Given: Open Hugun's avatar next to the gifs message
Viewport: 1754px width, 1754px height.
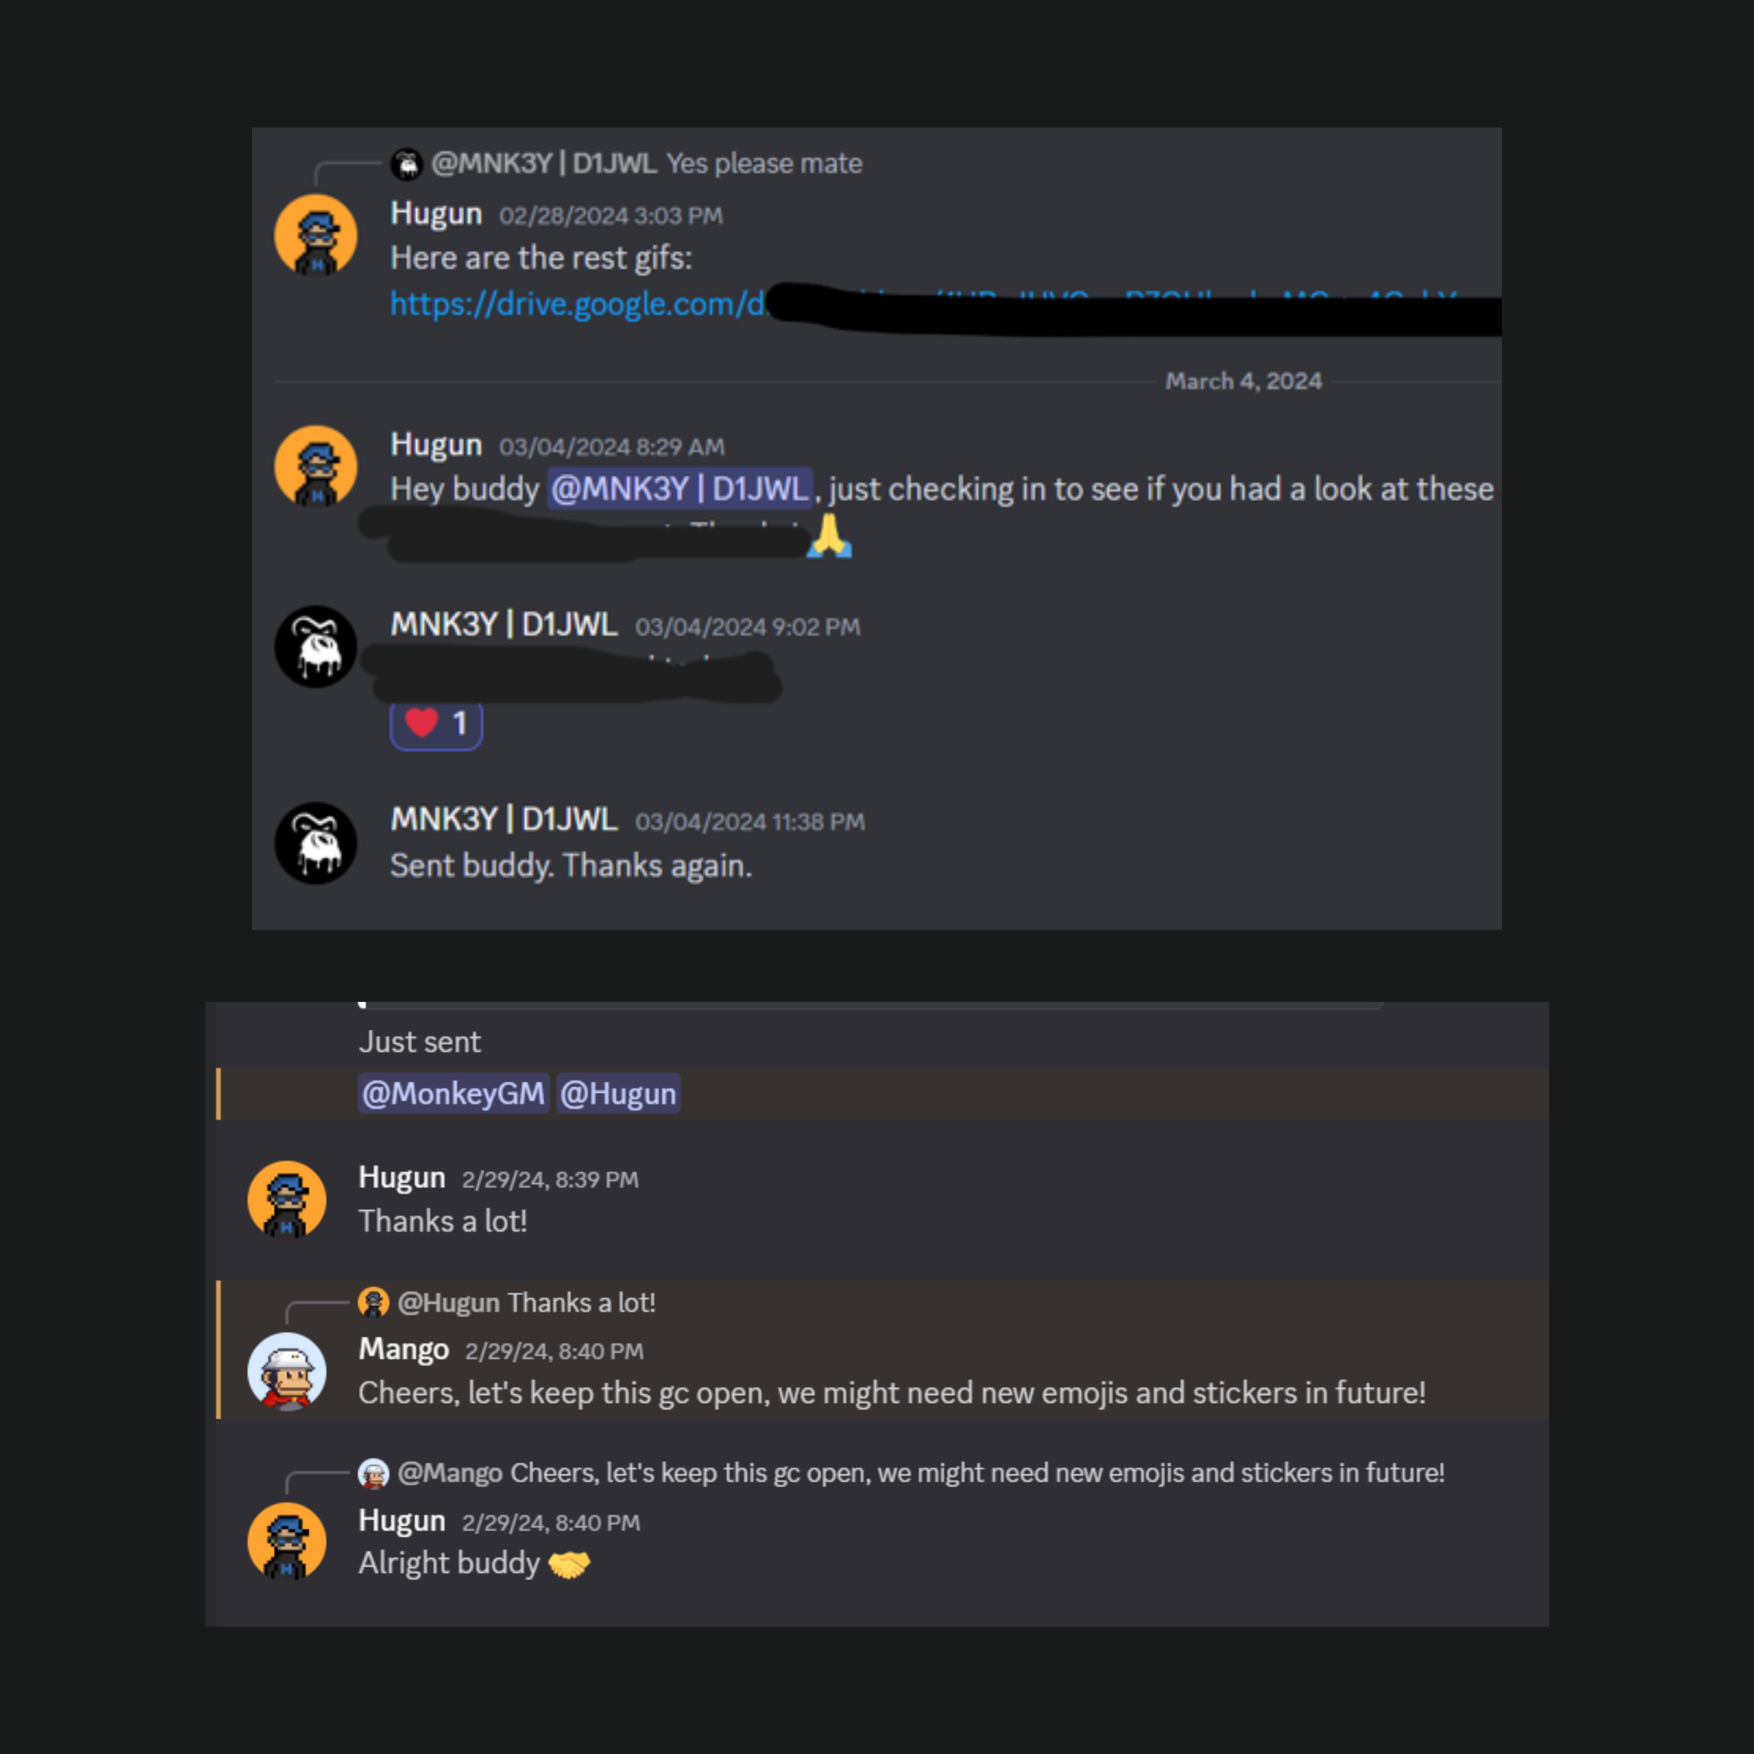Looking at the screenshot, I should coord(316,234).
